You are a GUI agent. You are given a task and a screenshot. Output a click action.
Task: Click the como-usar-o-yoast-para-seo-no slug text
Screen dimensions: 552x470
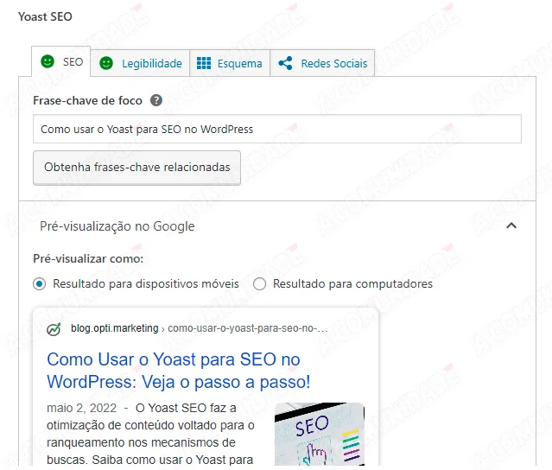pyautogui.click(x=248, y=328)
